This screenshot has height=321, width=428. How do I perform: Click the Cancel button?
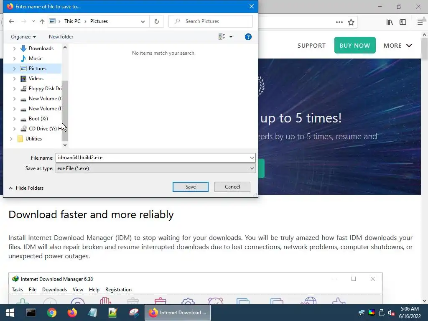pos(232,187)
